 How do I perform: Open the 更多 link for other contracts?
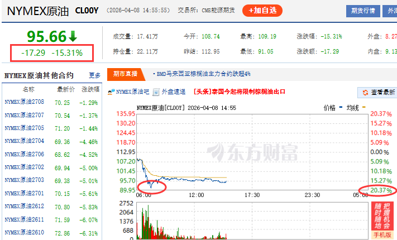click(x=95, y=75)
